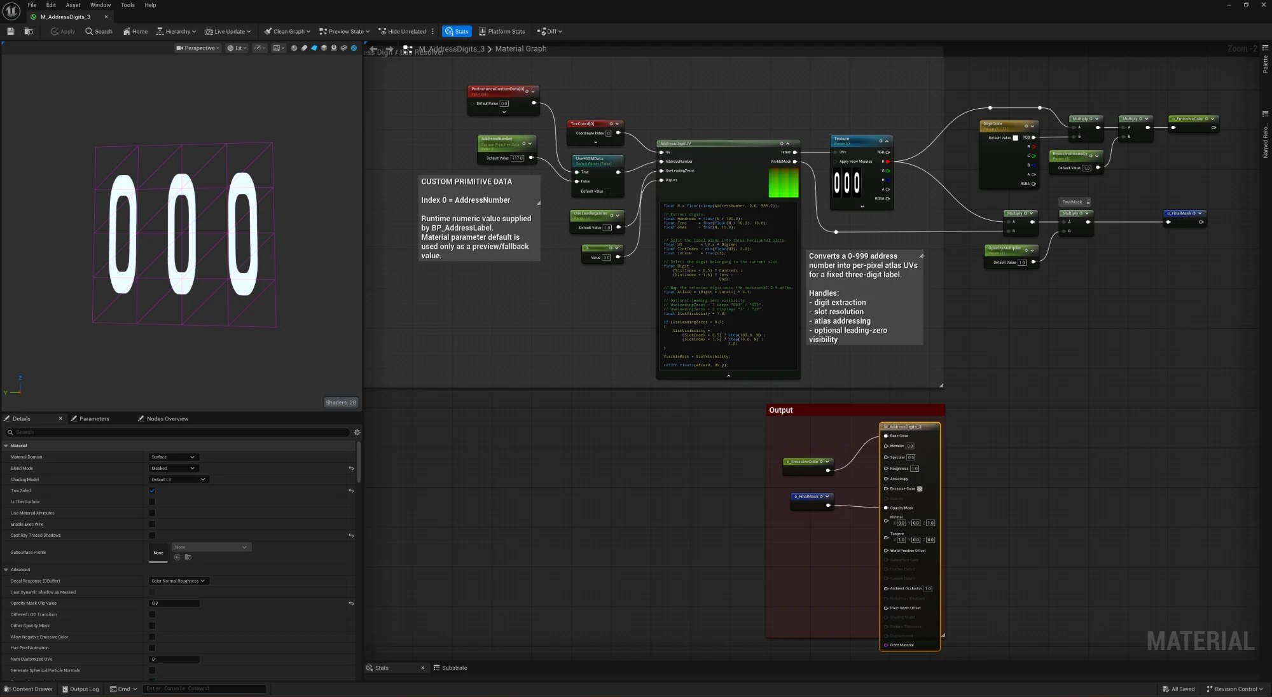Screen dimensions: 1272x697
Task: Reset Opacity Mask Clip Value to default
Action: coord(351,604)
